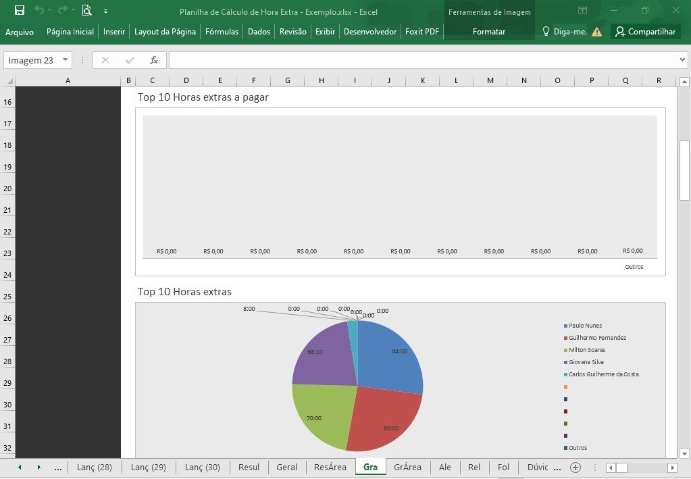The width and height of the screenshot is (691, 479).
Task: Click the yellow warning triangle icon
Action: 596,32
